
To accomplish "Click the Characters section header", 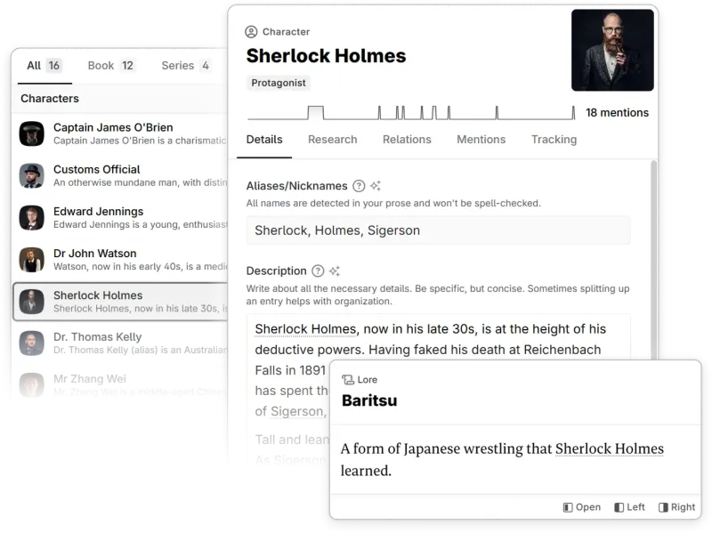I will pyautogui.click(x=50, y=99).
